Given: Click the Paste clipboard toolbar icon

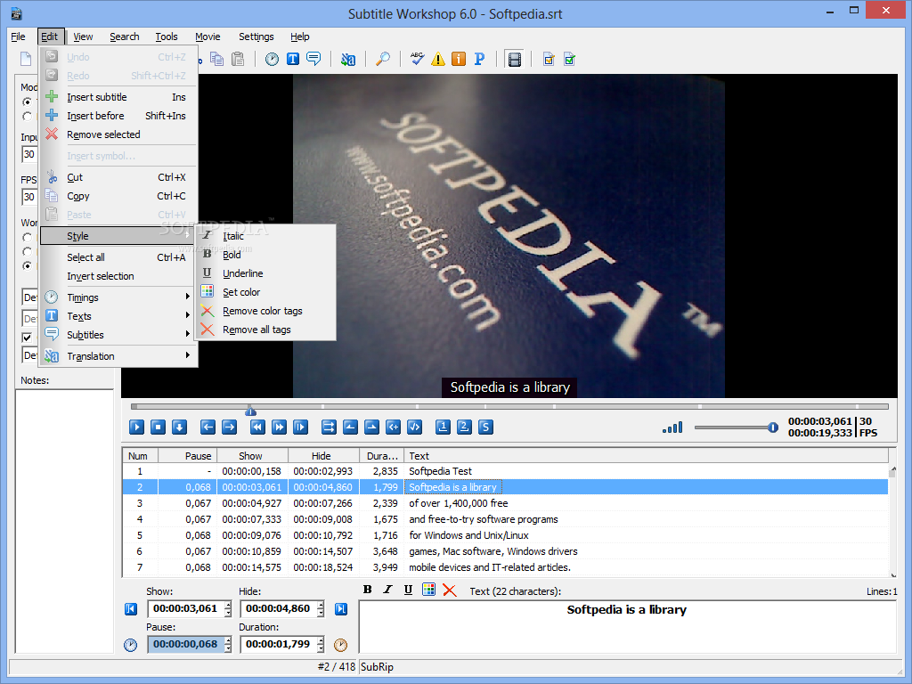Looking at the screenshot, I should coord(237,59).
